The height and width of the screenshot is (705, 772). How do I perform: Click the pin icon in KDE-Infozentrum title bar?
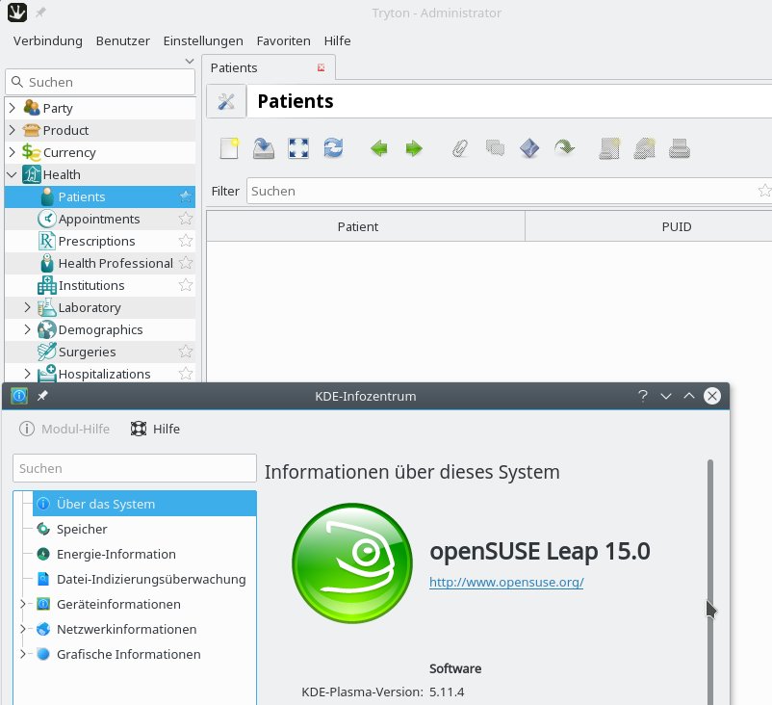(42, 396)
